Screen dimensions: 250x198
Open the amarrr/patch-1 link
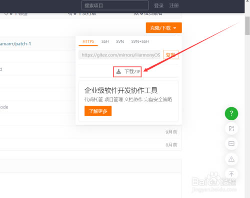pos(15,44)
